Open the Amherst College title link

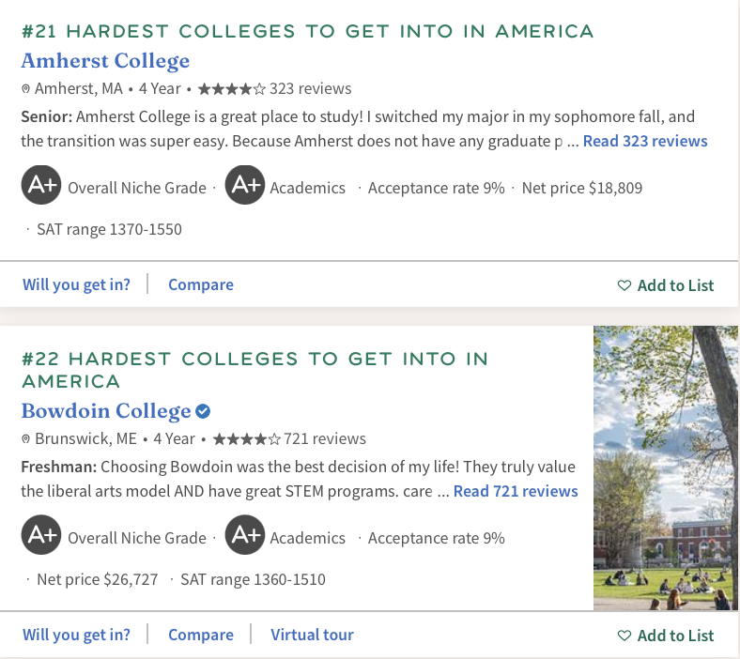[x=105, y=61]
